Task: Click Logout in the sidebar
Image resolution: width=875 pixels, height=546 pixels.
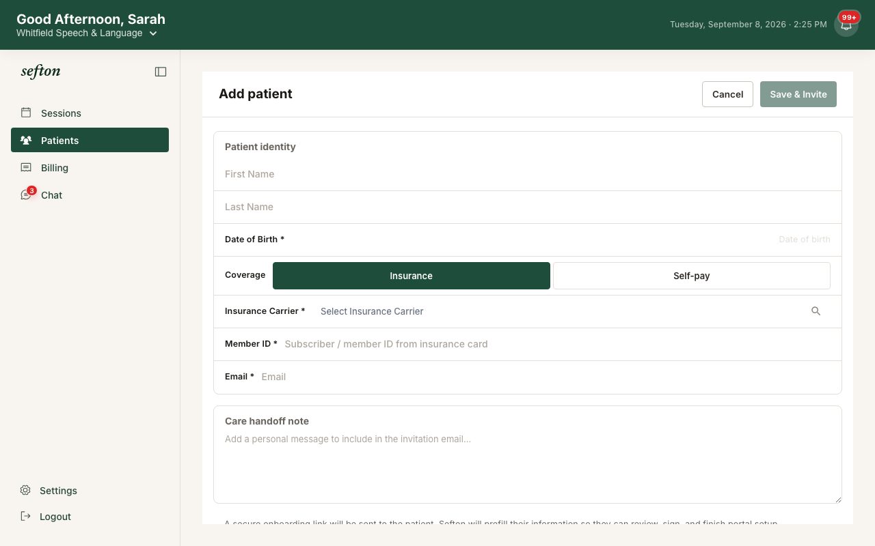Action: tap(90, 516)
